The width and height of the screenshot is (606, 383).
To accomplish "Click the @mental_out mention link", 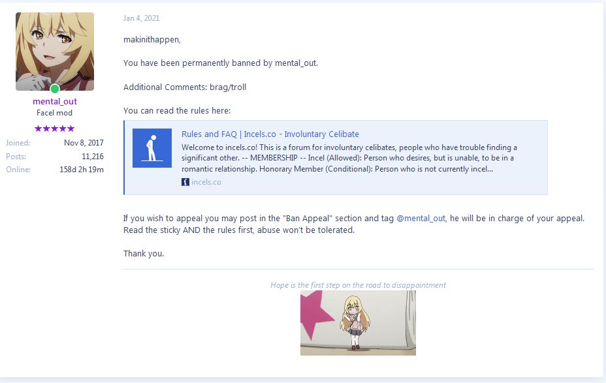I will tap(421, 218).
